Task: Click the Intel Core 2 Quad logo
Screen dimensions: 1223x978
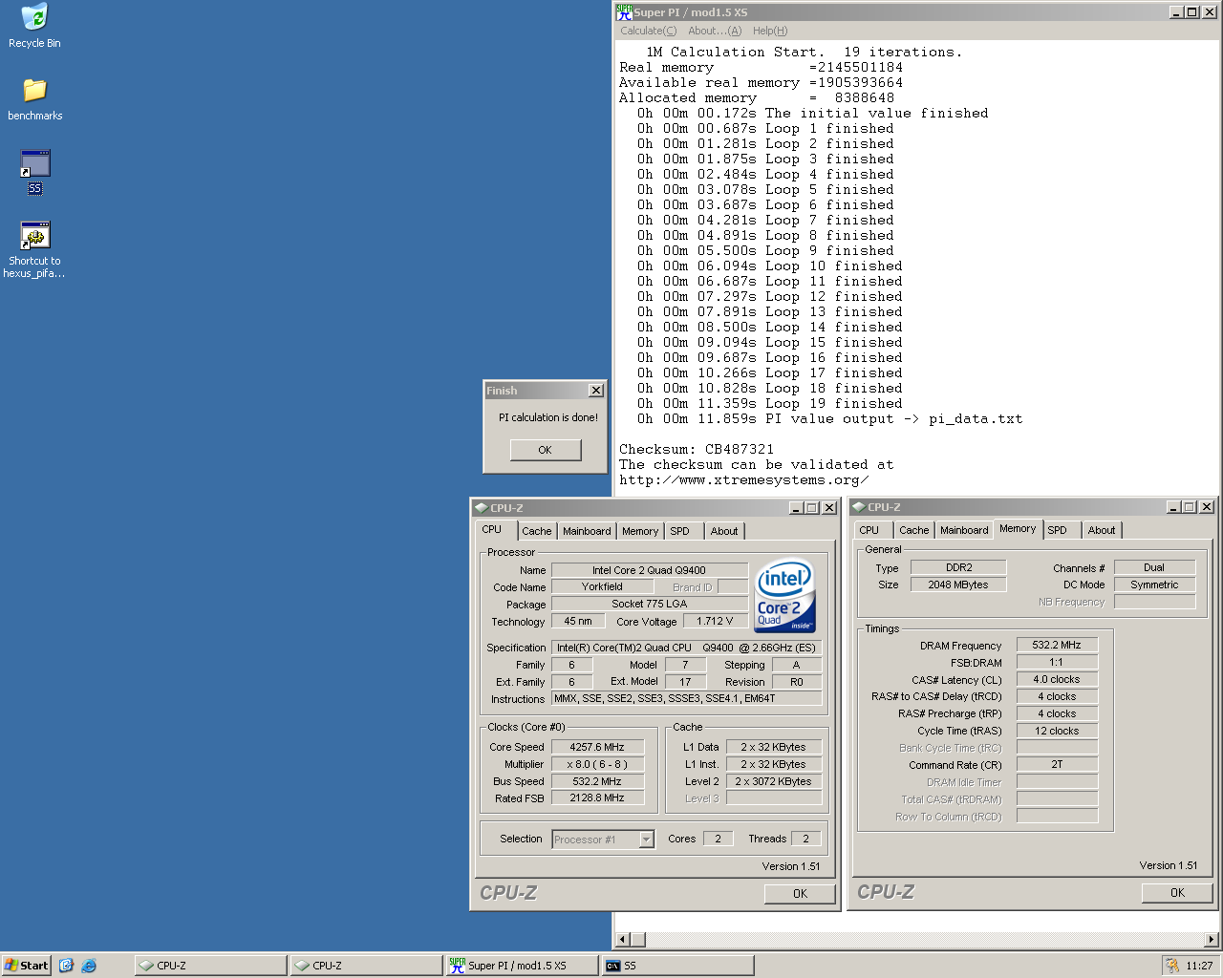Action: pos(784,595)
